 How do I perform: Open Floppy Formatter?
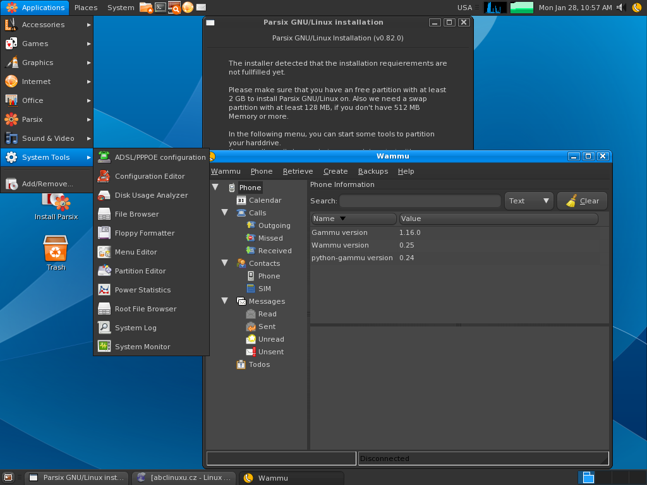point(152,233)
